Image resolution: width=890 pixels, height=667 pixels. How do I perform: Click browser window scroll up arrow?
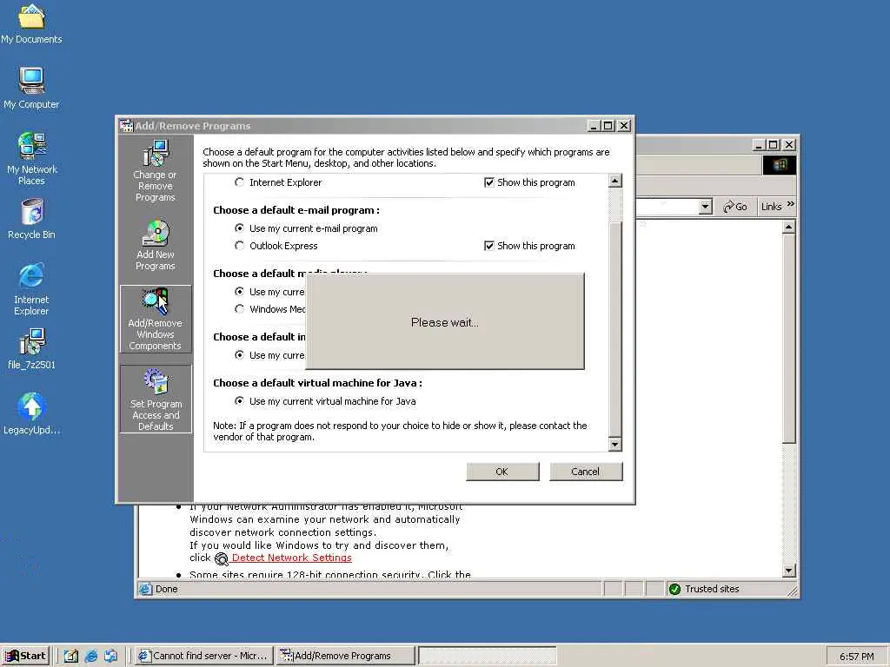point(789,228)
